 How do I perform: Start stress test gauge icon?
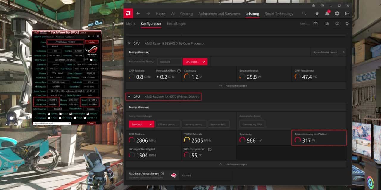tap(316, 23)
